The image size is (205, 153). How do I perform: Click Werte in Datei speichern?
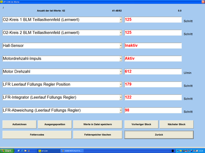[98, 124]
